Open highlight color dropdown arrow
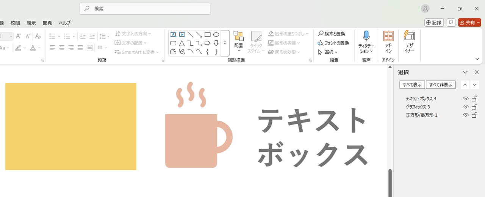485x197 pixels. [x=25, y=48]
